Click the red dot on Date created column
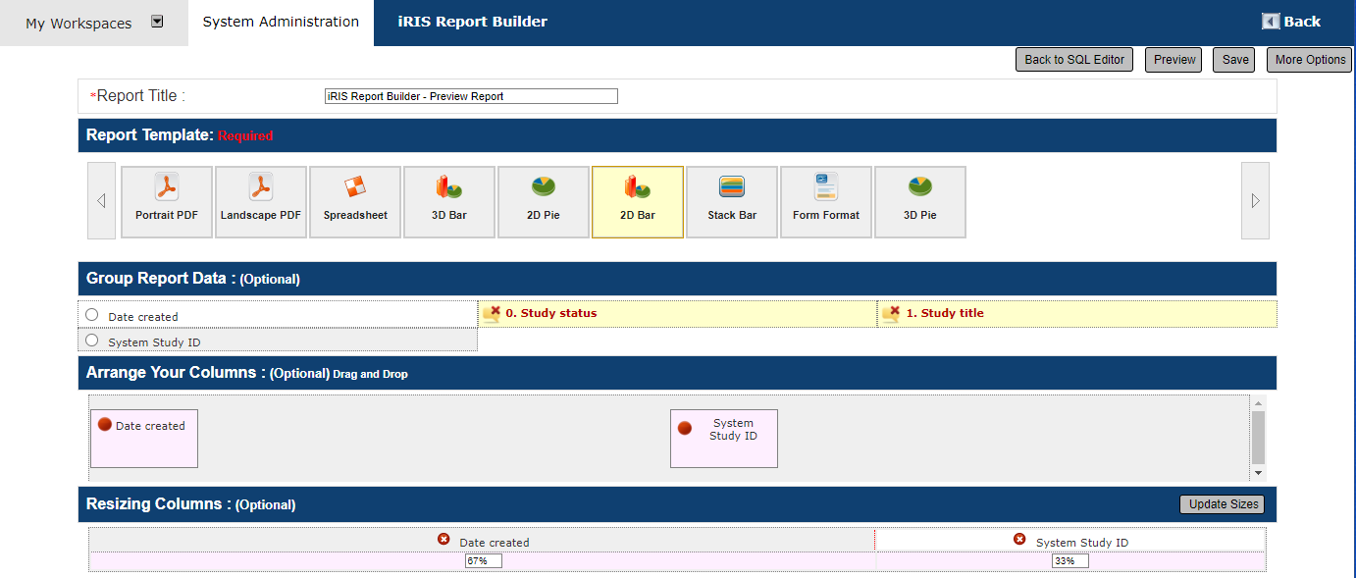The image size is (1356, 578). [105, 424]
